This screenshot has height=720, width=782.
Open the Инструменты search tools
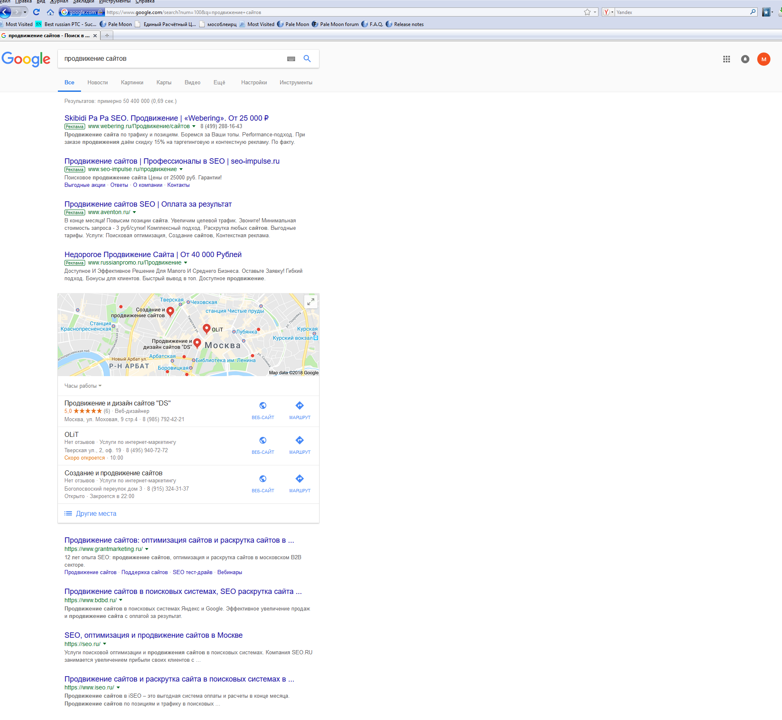click(x=296, y=83)
